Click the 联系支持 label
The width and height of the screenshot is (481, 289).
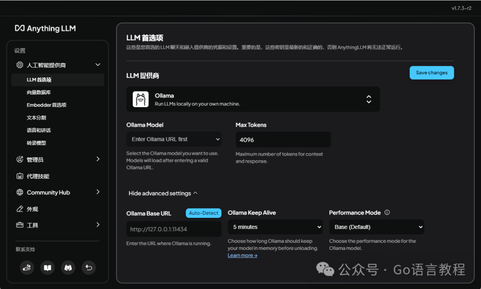25,249
